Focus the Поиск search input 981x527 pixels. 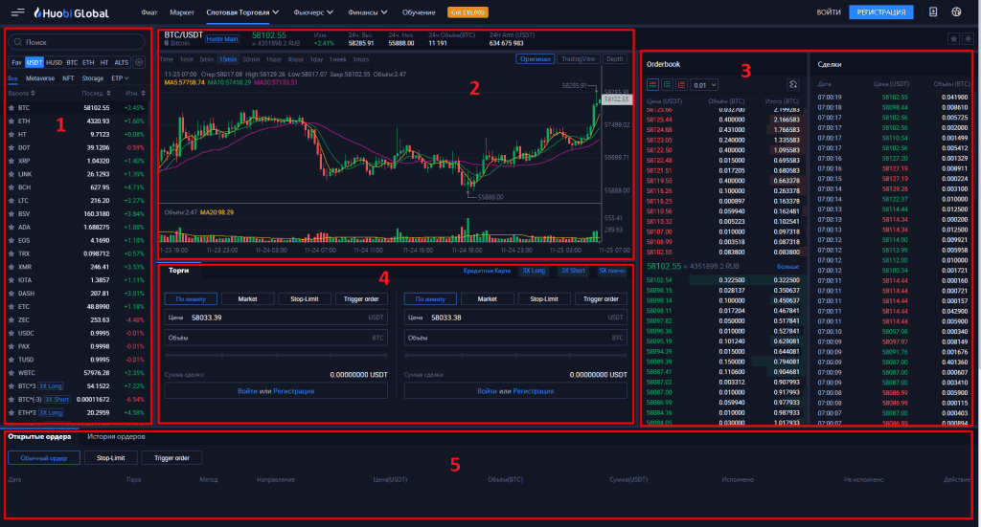(x=77, y=42)
